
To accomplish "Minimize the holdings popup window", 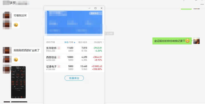I will (x=89, y=8).
